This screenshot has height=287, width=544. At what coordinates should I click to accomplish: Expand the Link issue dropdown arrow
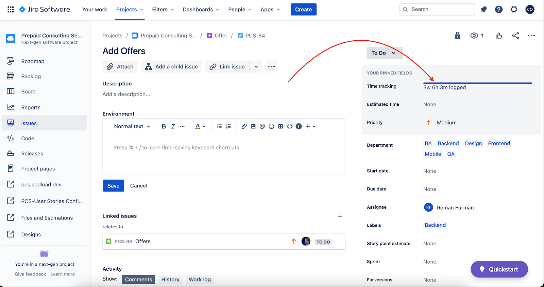[x=256, y=67]
